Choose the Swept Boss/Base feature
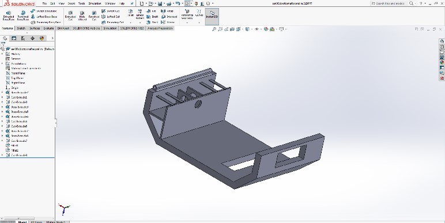Image resolution: width=445 pixels, height=223 pixels. click(44, 11)
